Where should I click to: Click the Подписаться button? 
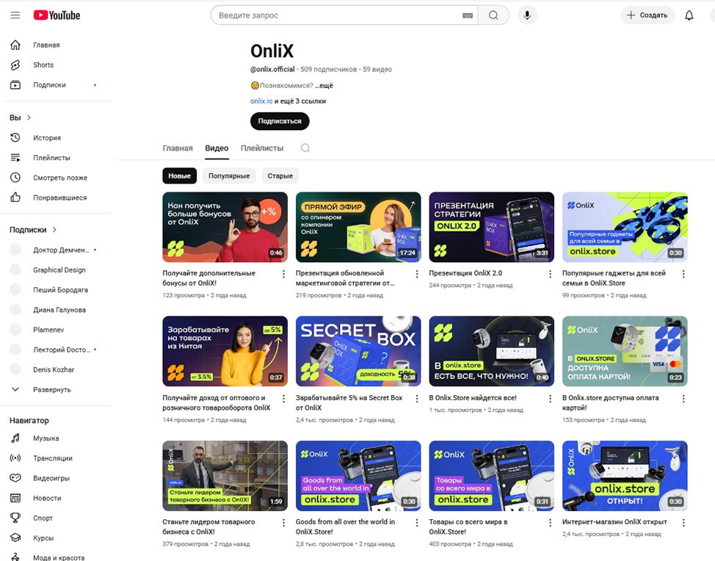pos(280,121)
